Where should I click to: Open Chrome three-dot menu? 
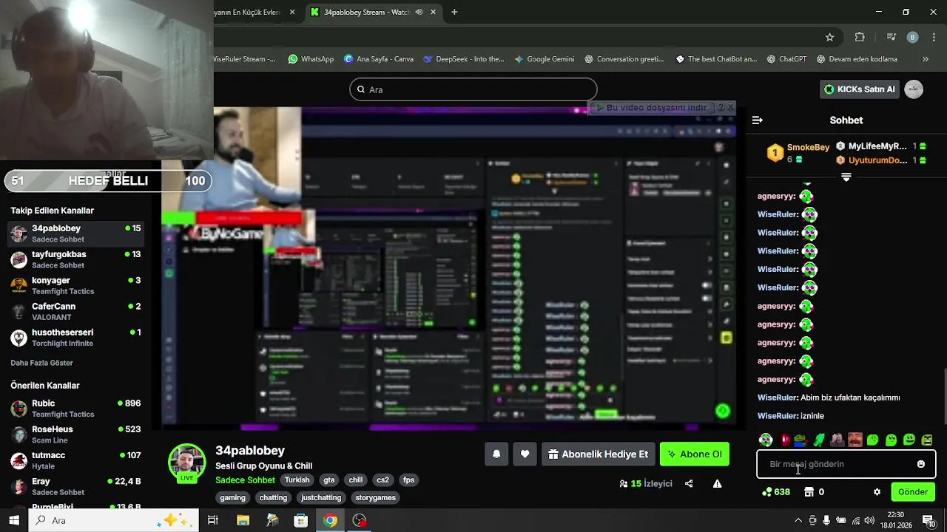point(933,37)
